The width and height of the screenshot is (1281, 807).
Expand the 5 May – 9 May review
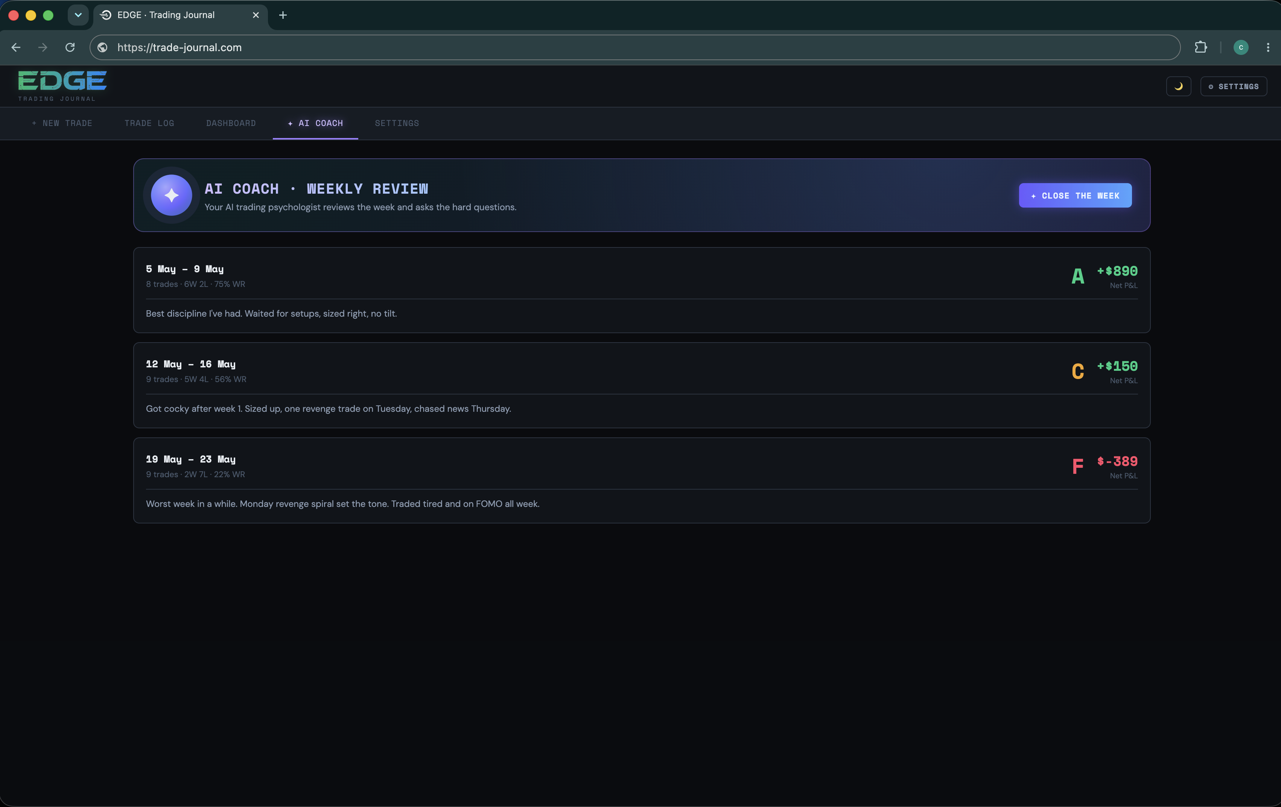(642, 290)
